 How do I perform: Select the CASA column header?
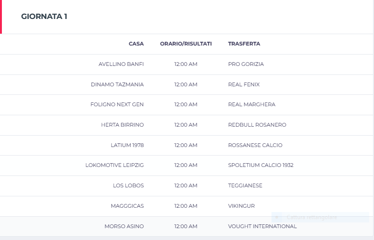(136, 44)
